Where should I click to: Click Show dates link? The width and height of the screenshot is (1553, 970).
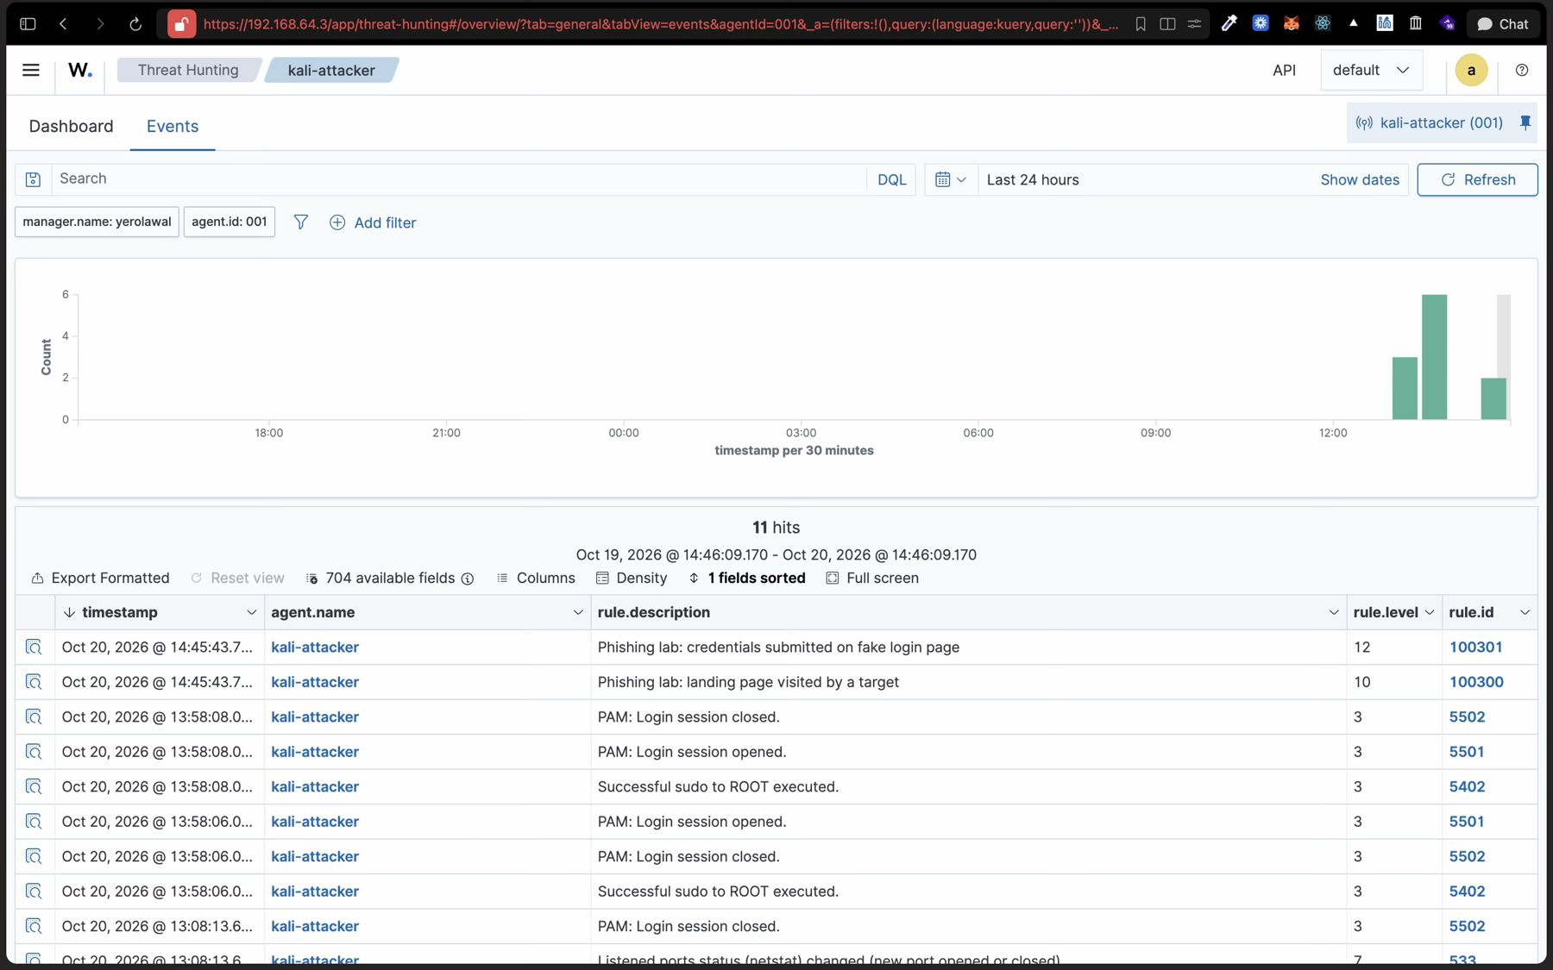(1360, 179)
